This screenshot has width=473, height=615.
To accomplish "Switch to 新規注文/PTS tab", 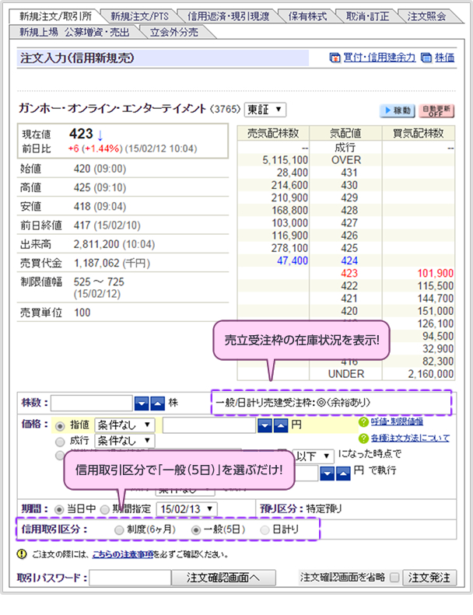I will (139, 16).
